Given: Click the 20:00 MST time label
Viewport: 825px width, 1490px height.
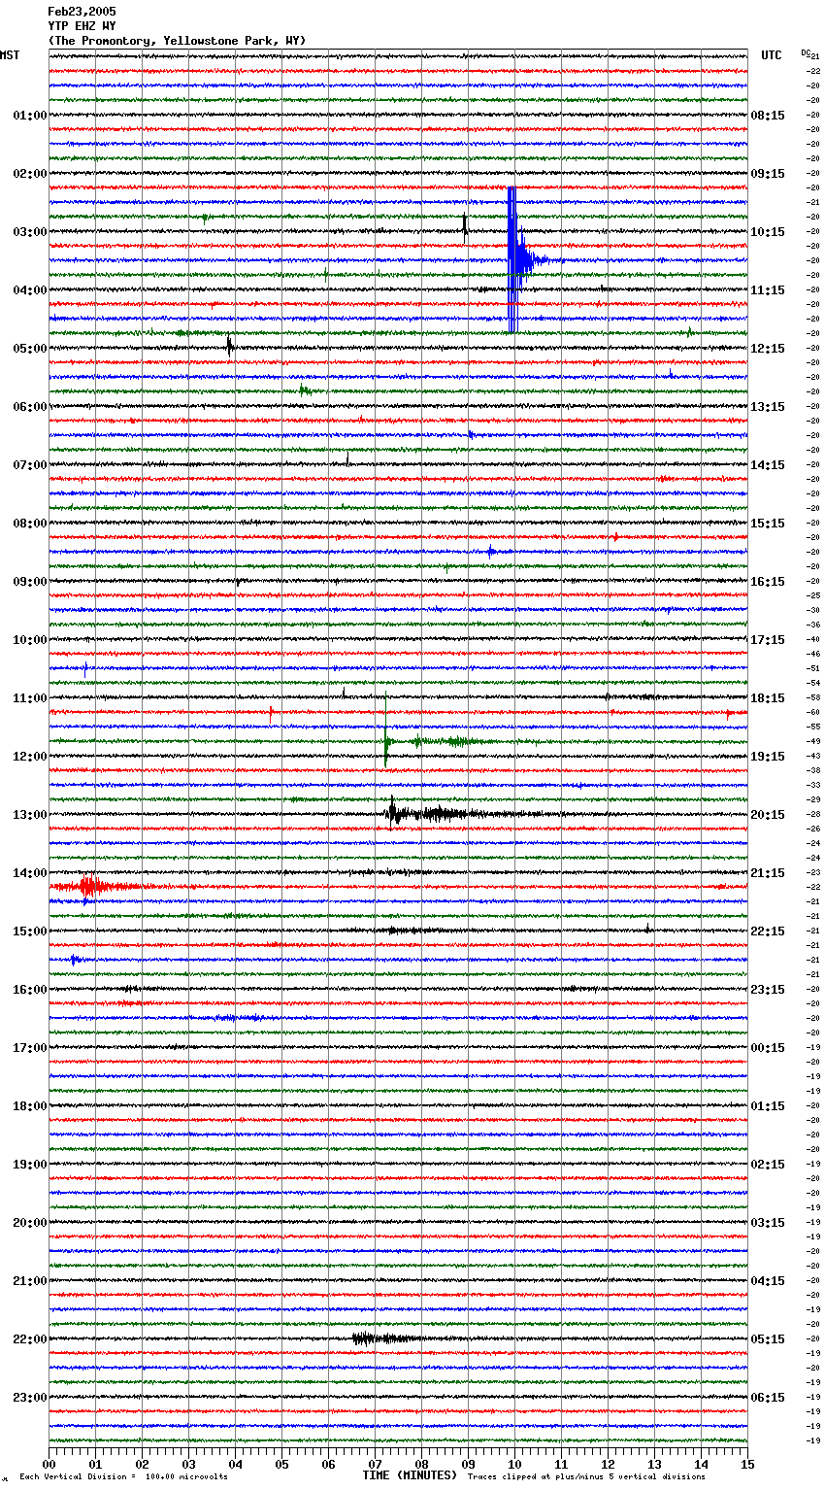Looking at the screenshot, I should (x=30, y=1223).
